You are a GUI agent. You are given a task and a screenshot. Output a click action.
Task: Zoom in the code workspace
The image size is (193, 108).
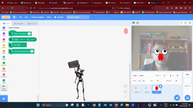[125, 86]
